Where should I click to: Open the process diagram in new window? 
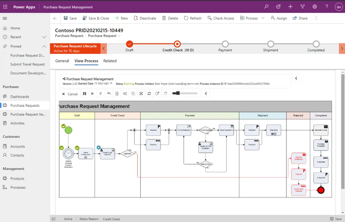[157, 93]
